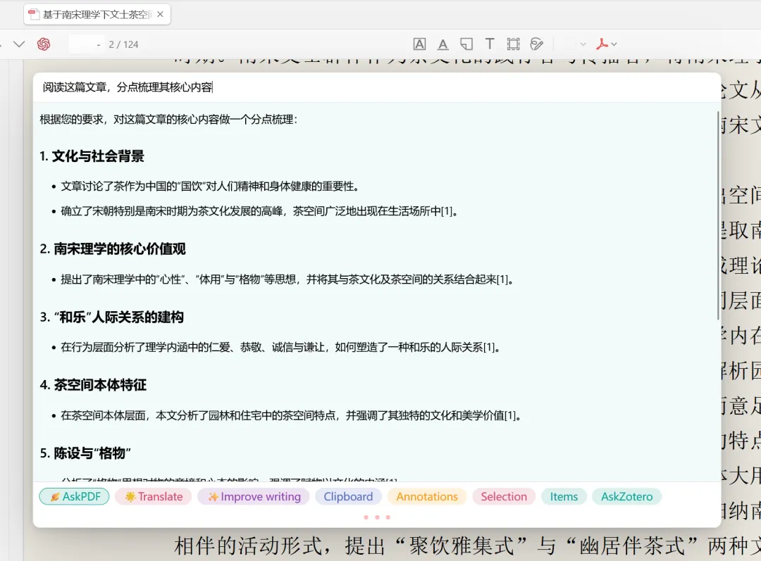Click the bullet mentioning "心性"、"体用"与"格物"
This screenshot has width=761, height=561.
coord(287,279)
